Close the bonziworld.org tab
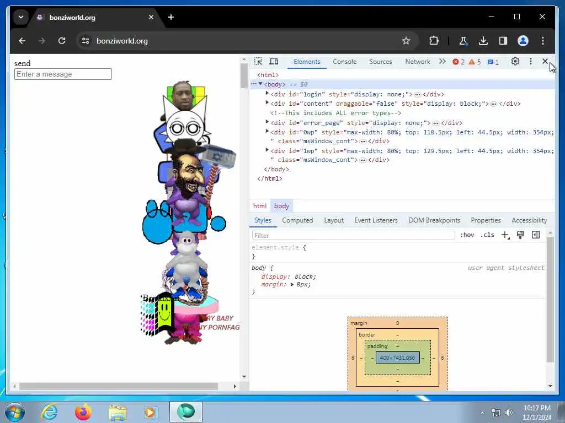Viewport: 565px width, 423px height. click(151, 17)
